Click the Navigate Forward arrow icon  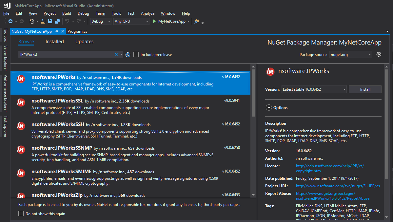click(x=22, y=22)
